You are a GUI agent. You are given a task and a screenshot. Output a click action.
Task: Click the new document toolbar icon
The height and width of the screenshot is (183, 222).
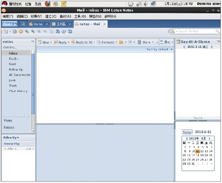coord(6,32)
